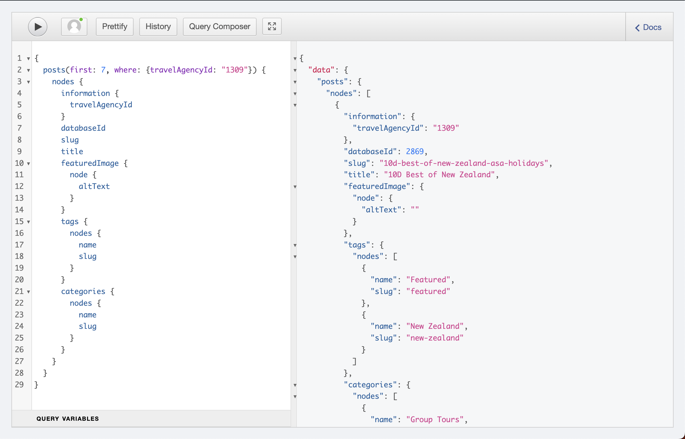Open the History panel
The height and width of the screenshot is (439, 685).
click(158, 27)
